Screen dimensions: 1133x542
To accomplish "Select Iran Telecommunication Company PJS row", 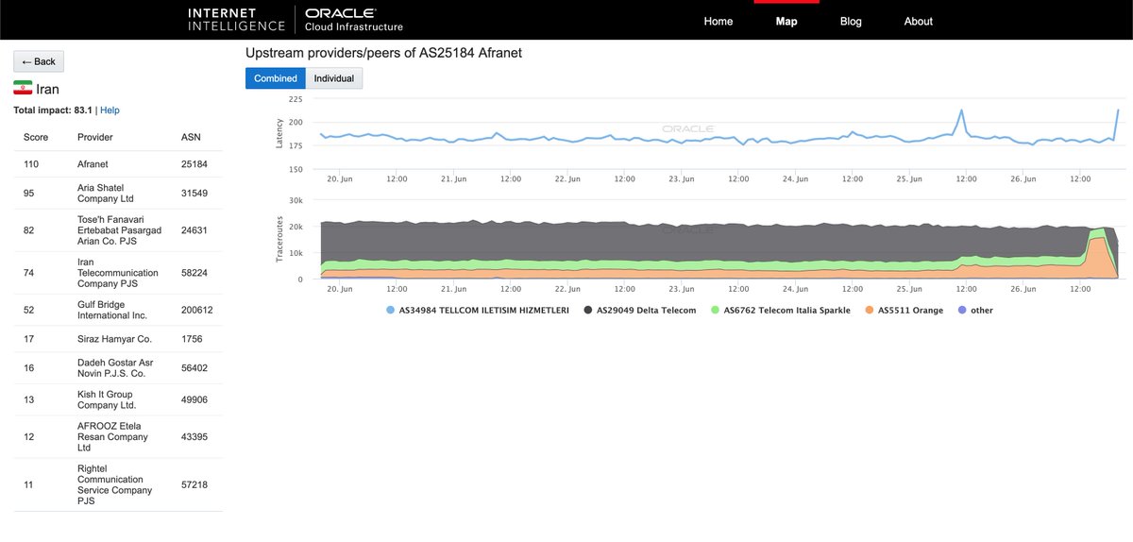I will [118, 272].
